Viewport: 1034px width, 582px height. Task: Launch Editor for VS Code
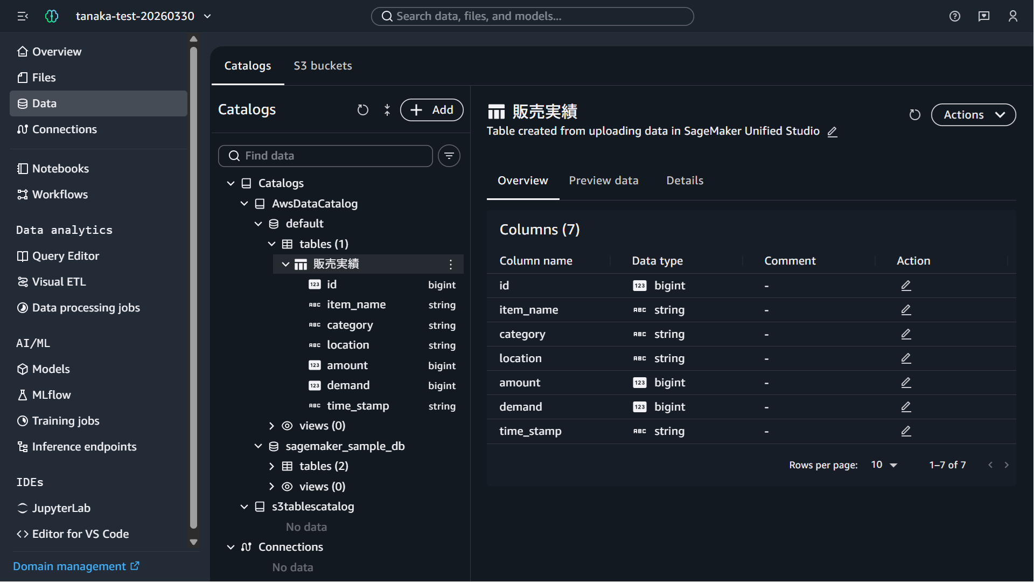pos(99,534)
